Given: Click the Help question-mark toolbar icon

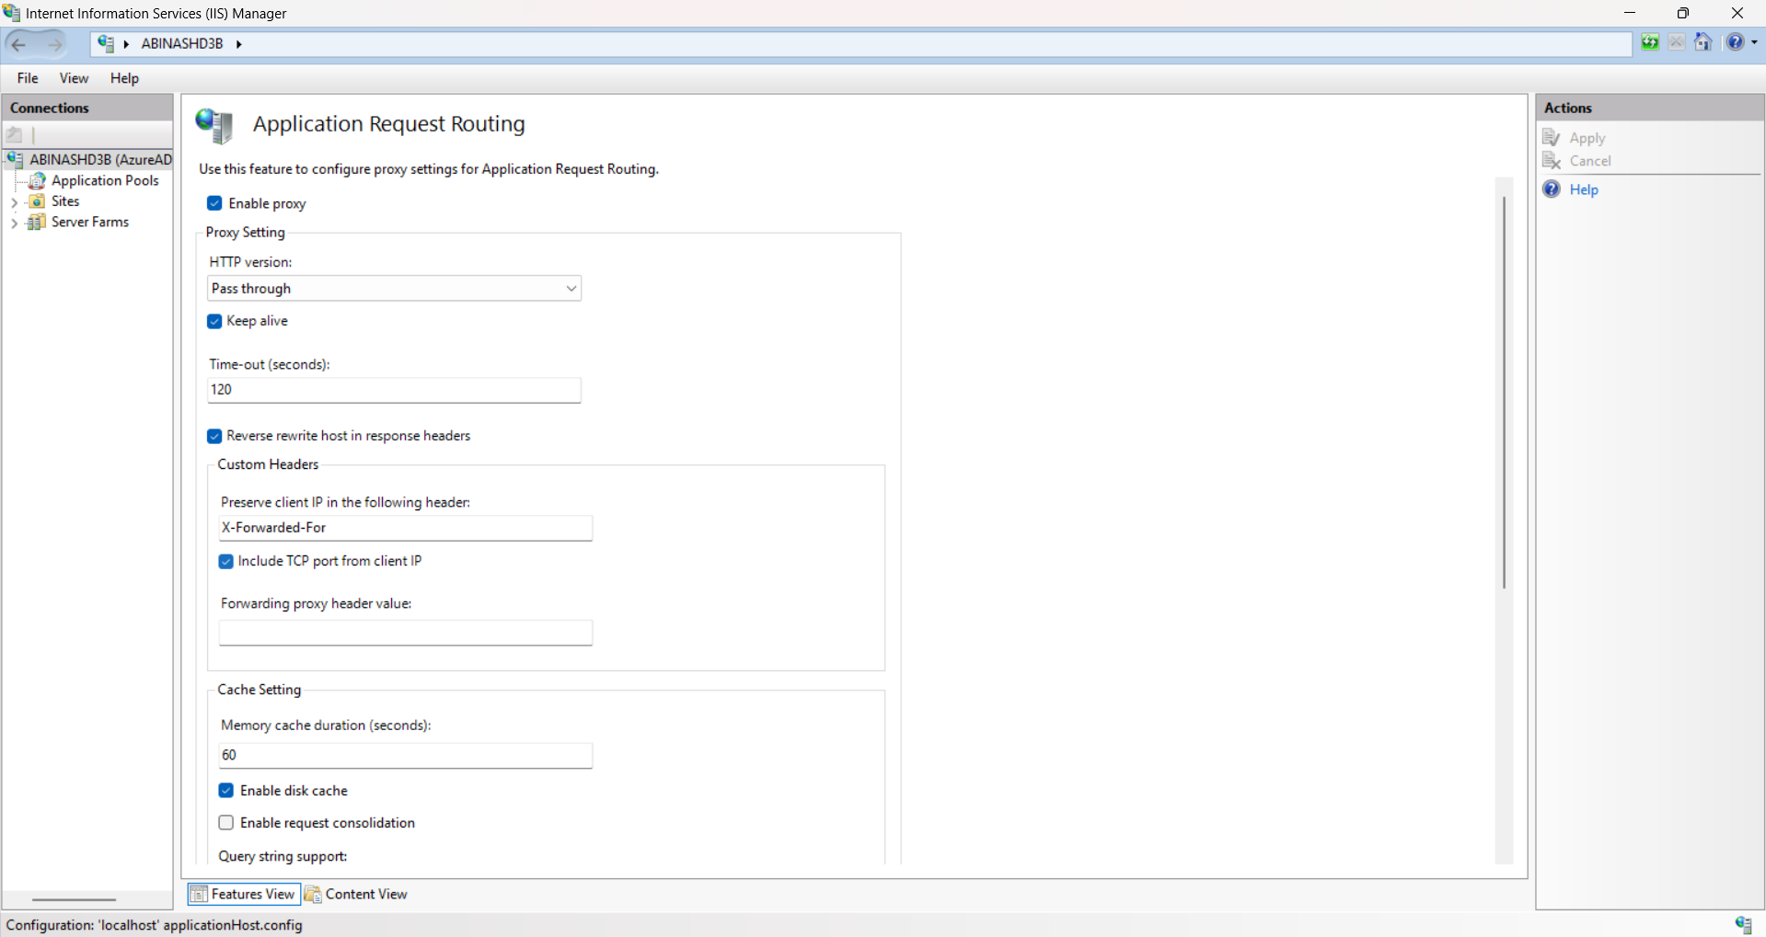Looking at the screenshot, I should (x=1735, y=42).
